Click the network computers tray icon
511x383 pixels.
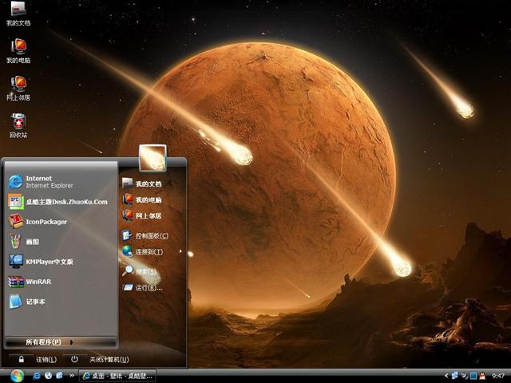pos(455,376)
